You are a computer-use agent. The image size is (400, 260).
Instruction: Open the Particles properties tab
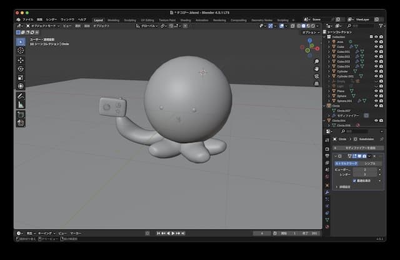[x=327, y=199]
